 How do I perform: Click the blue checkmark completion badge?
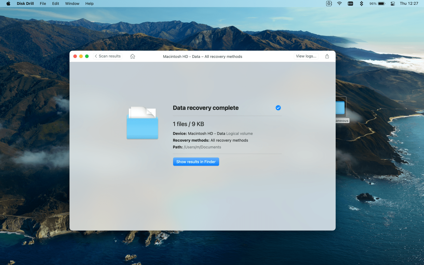click(x=278, y=108)
